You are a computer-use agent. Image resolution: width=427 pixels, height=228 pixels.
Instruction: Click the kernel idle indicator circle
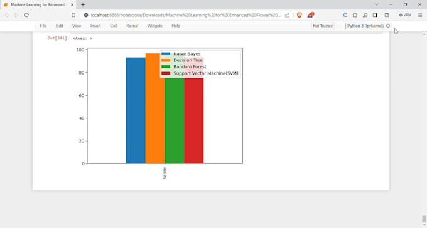pos(388,26)
